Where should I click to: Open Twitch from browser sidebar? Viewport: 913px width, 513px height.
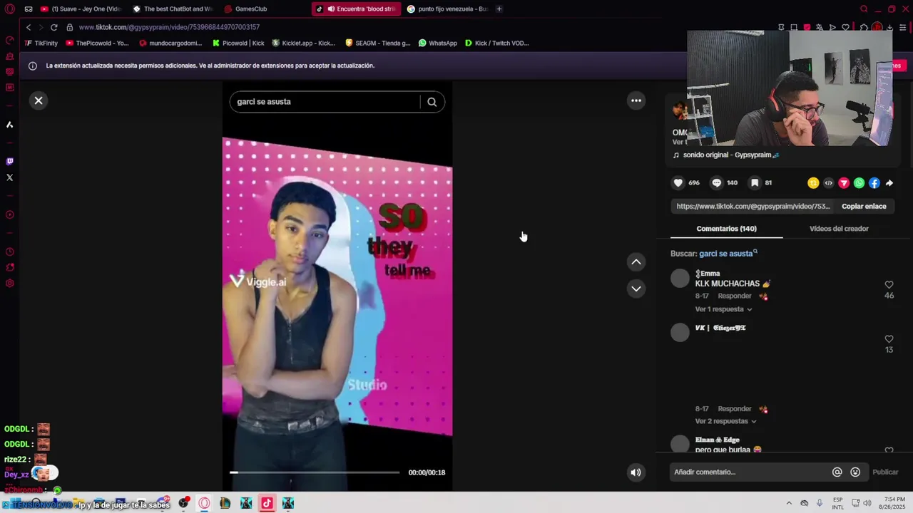click(x=10, y=161)
